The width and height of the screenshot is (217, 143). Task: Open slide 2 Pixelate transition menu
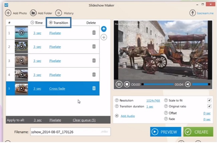pos(55,47)
